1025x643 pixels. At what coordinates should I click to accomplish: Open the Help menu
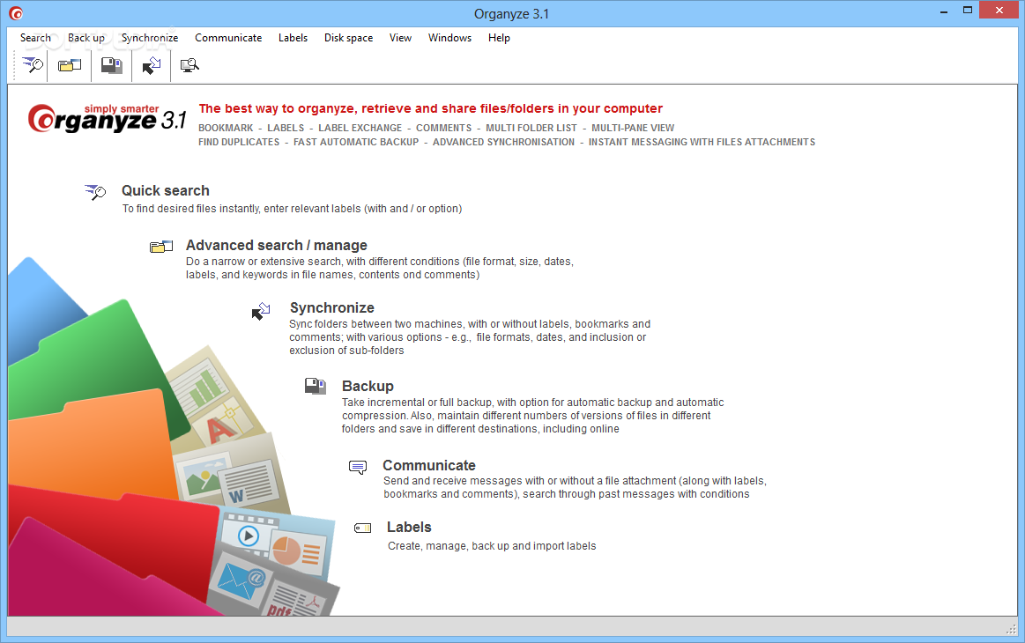coord(499,38)
